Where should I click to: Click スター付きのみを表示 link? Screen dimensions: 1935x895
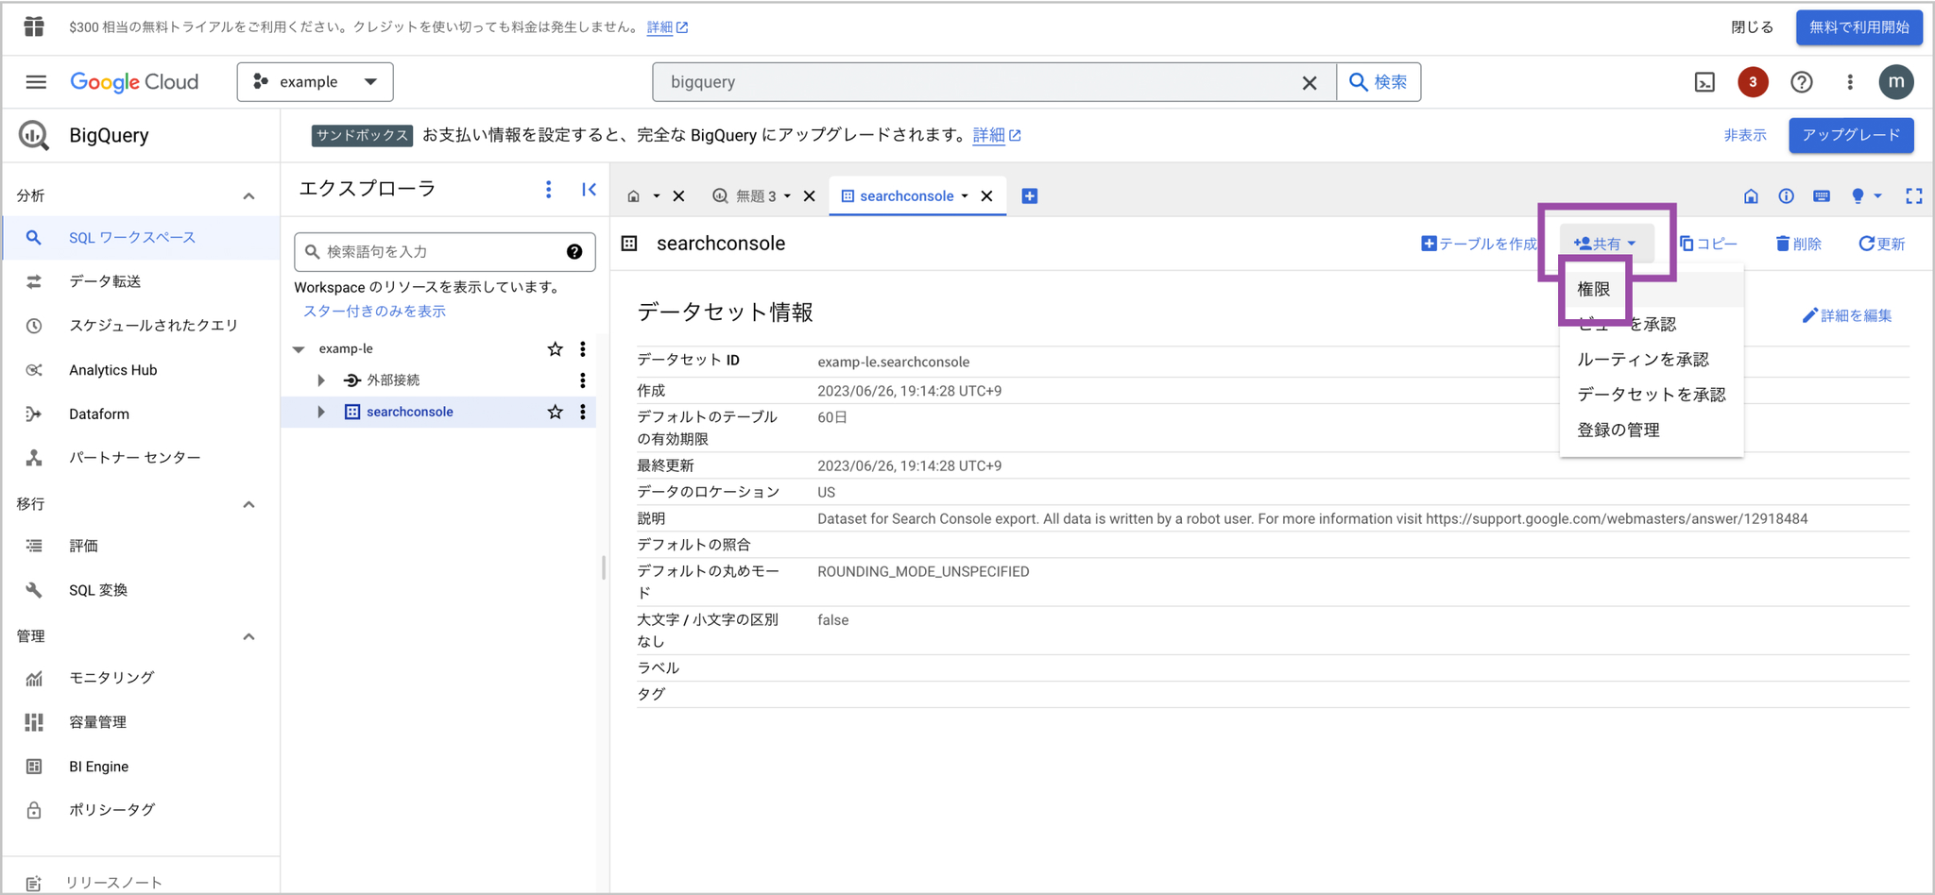point(374,312)
